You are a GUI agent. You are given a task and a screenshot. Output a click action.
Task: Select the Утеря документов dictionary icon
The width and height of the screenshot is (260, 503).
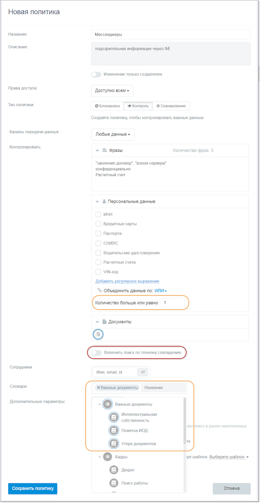pos(114,444)
